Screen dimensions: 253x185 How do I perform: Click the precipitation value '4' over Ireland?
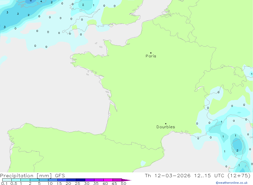[41, 2]
